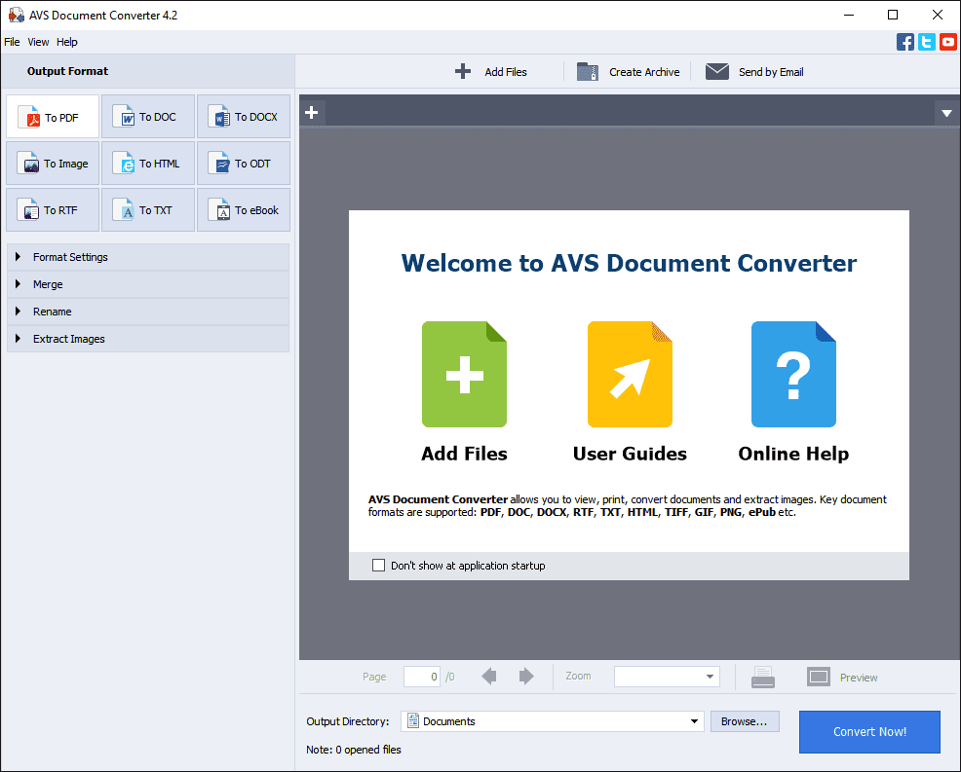Viewport: 961px width, 772px height.
Task: Click the Welcome to AVS Document Converter heading
Action: (x=629, y=263)
